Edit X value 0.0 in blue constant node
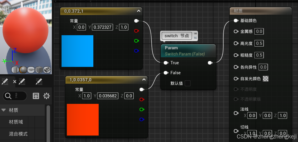This screenshot has width=298, height=142. tap(81, 27)
